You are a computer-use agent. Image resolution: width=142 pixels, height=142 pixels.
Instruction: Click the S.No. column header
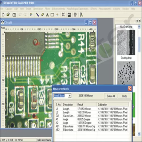pyautogui.click(x=59, y=105)
